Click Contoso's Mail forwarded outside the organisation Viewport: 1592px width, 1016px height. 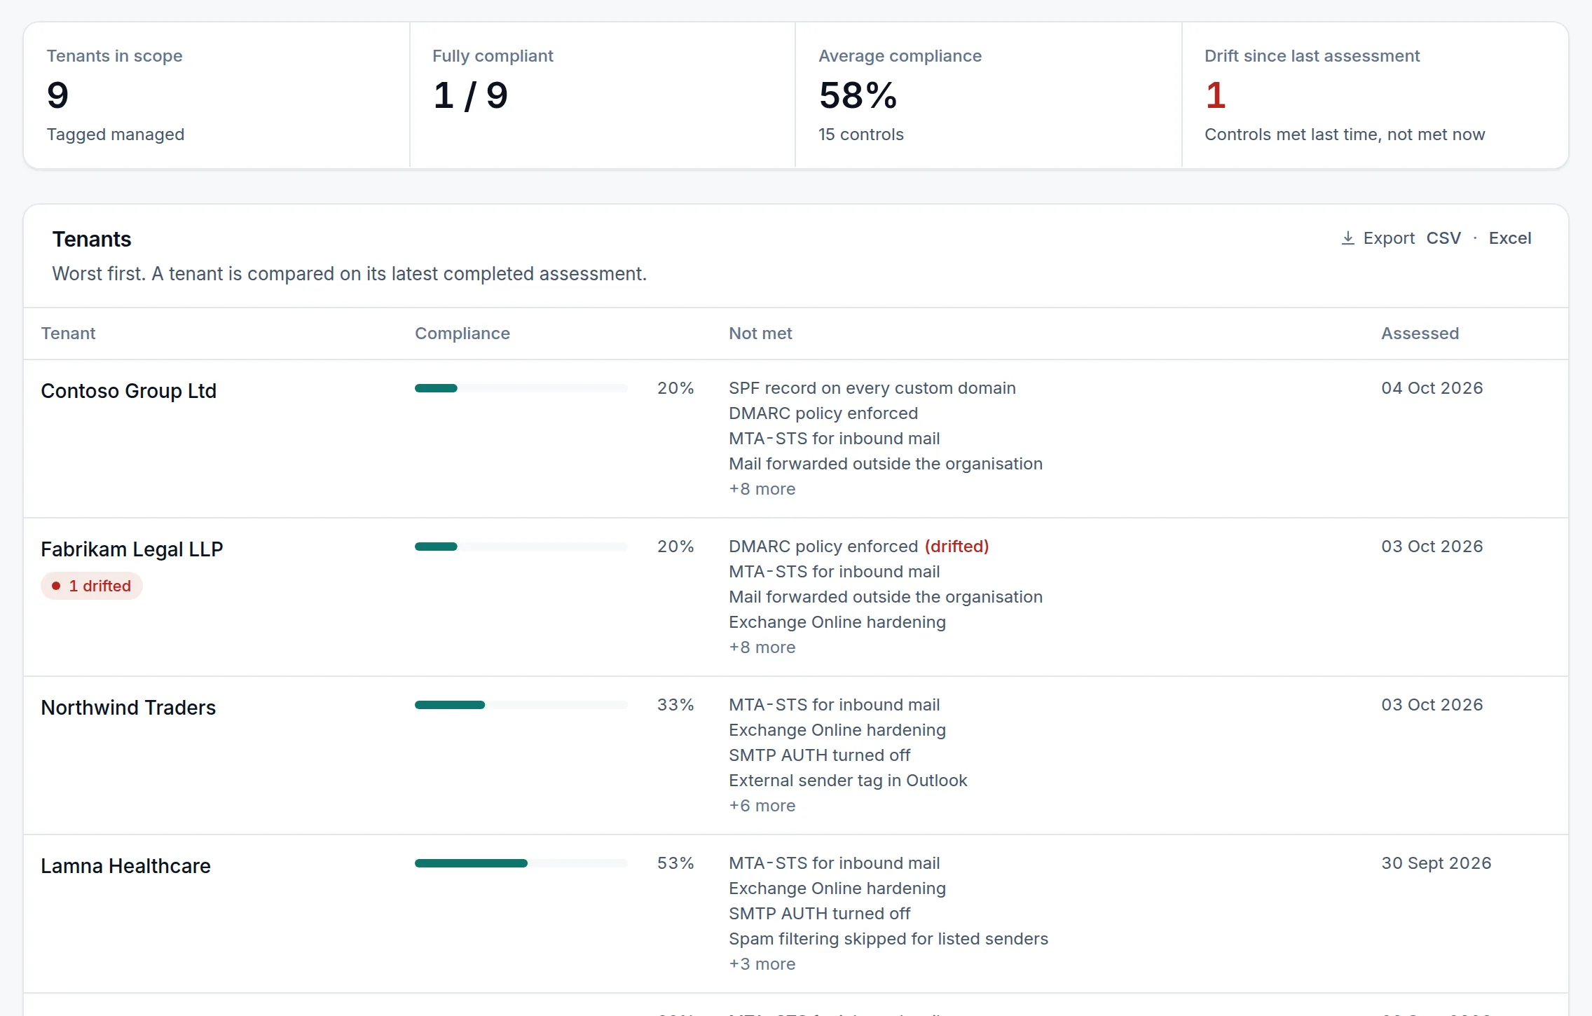click(886, 464)
